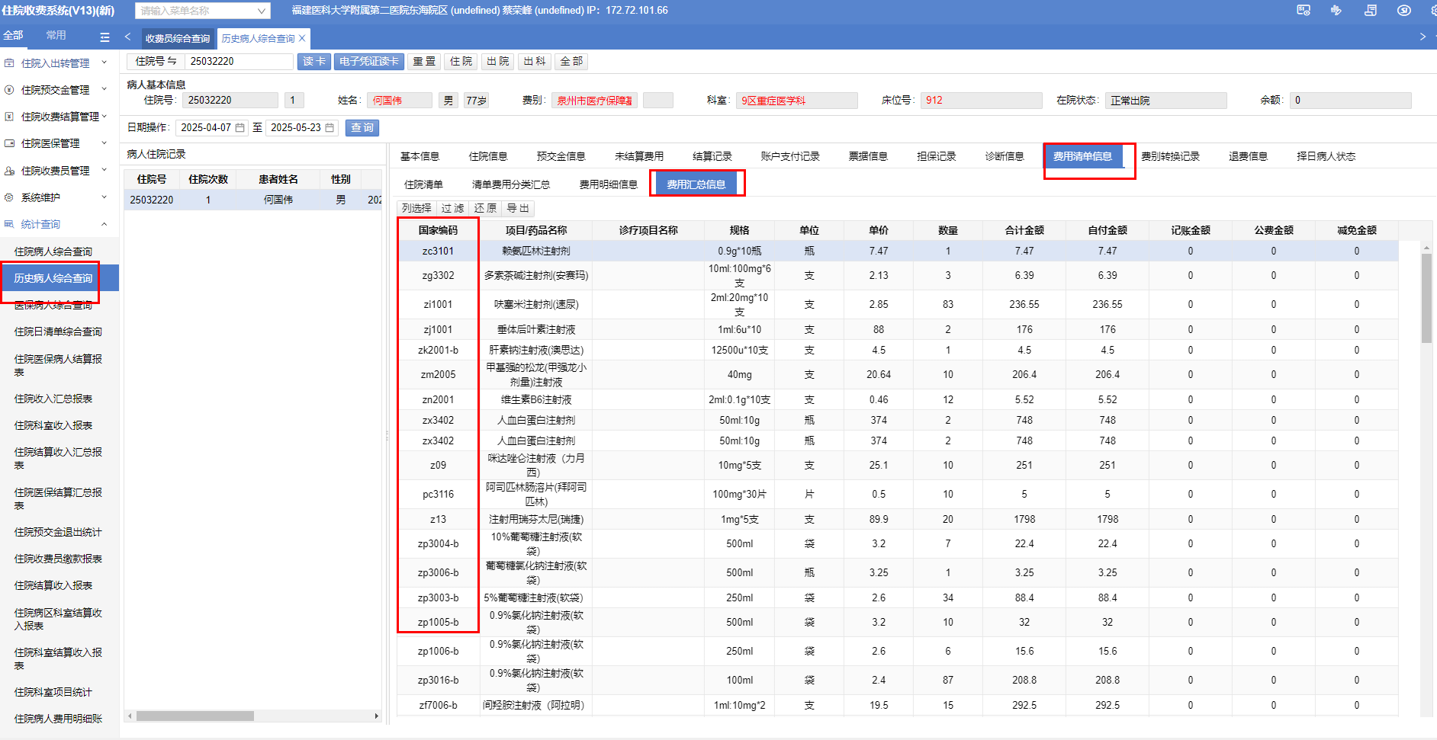Click the 住院收费员管理 user icon
Image resolution: width=1437 pixels, height=740 pixels.
click(x=9, y=171)
